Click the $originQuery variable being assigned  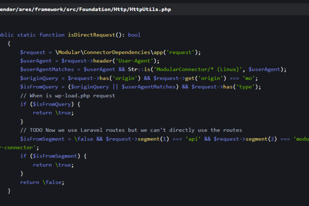coord(39,78)
